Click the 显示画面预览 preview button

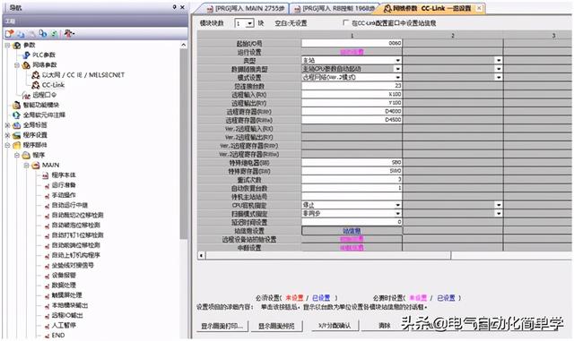[277, 326]
